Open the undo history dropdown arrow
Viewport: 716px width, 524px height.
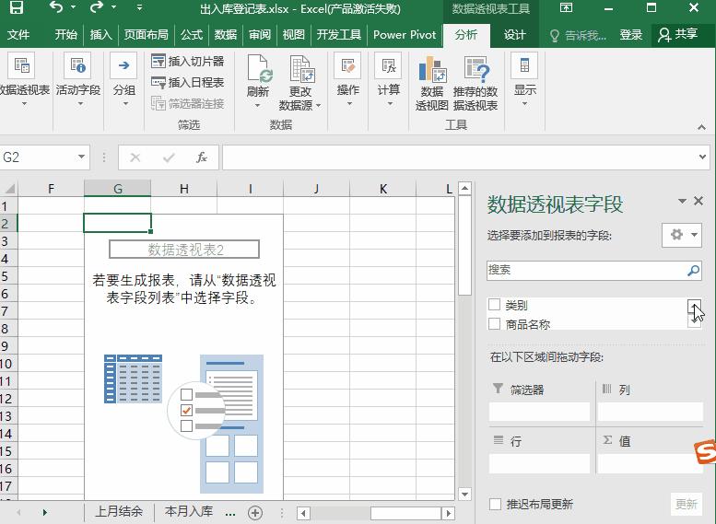(x=73, y=7)
